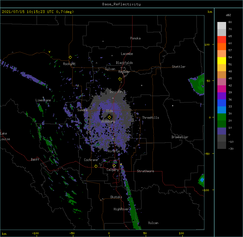Click the Sylvan label

pyautogui.click(x=110, y=69)
